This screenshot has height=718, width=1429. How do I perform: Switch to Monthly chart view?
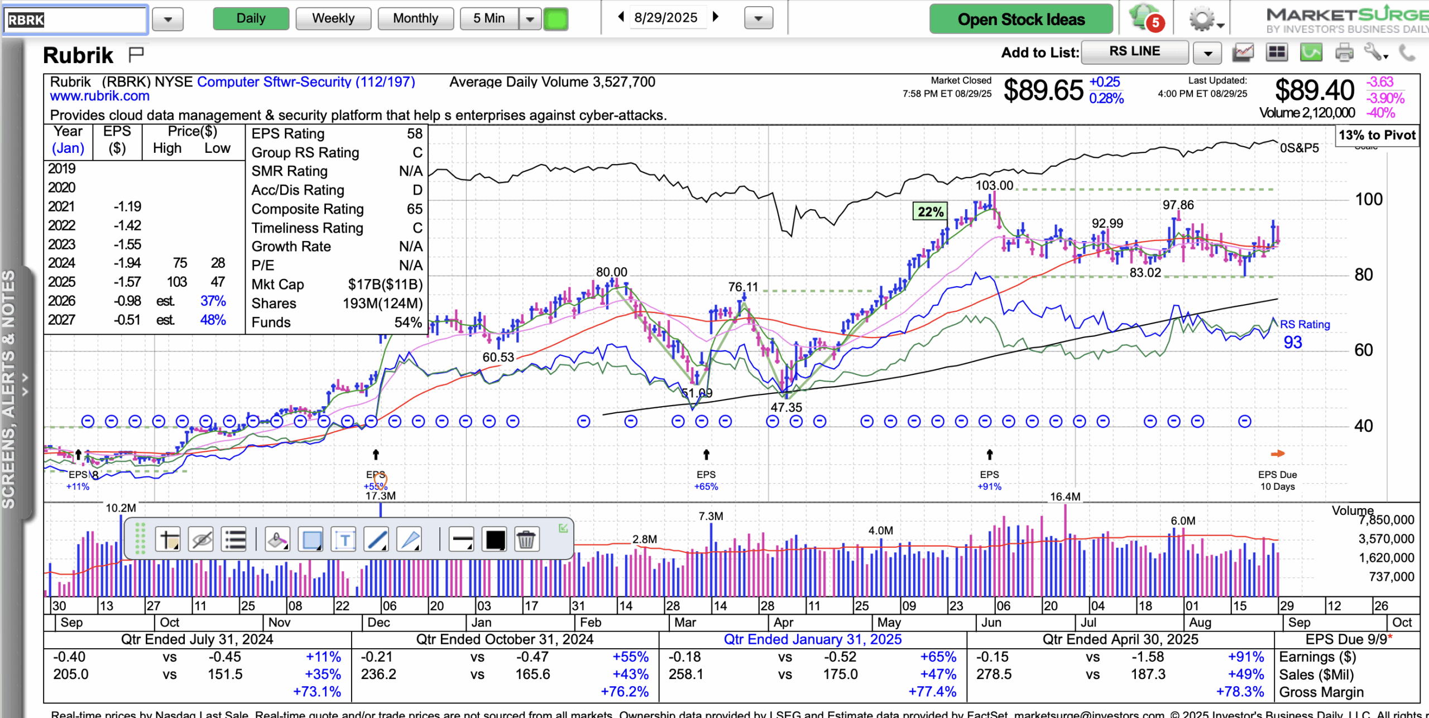pyautogui.click(x=415, y=18)
